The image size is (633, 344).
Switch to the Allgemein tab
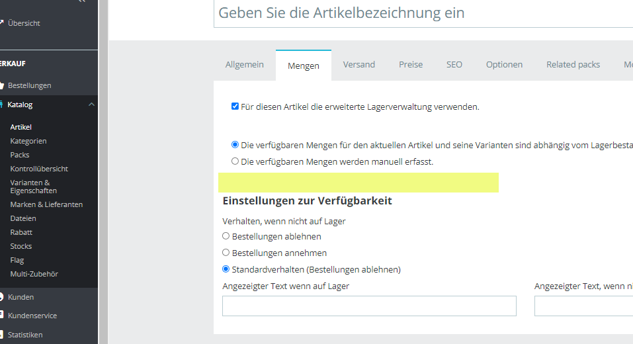[x=245, y=65]
